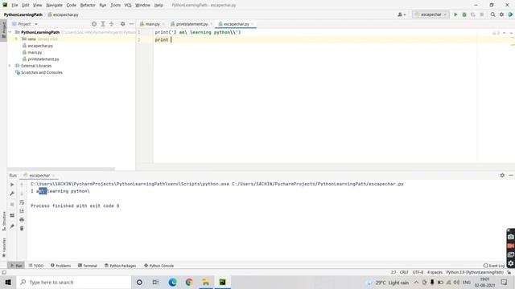Stop process button in Run panel
This screenshot has width=515, height=289.
[x=12, y=204]
